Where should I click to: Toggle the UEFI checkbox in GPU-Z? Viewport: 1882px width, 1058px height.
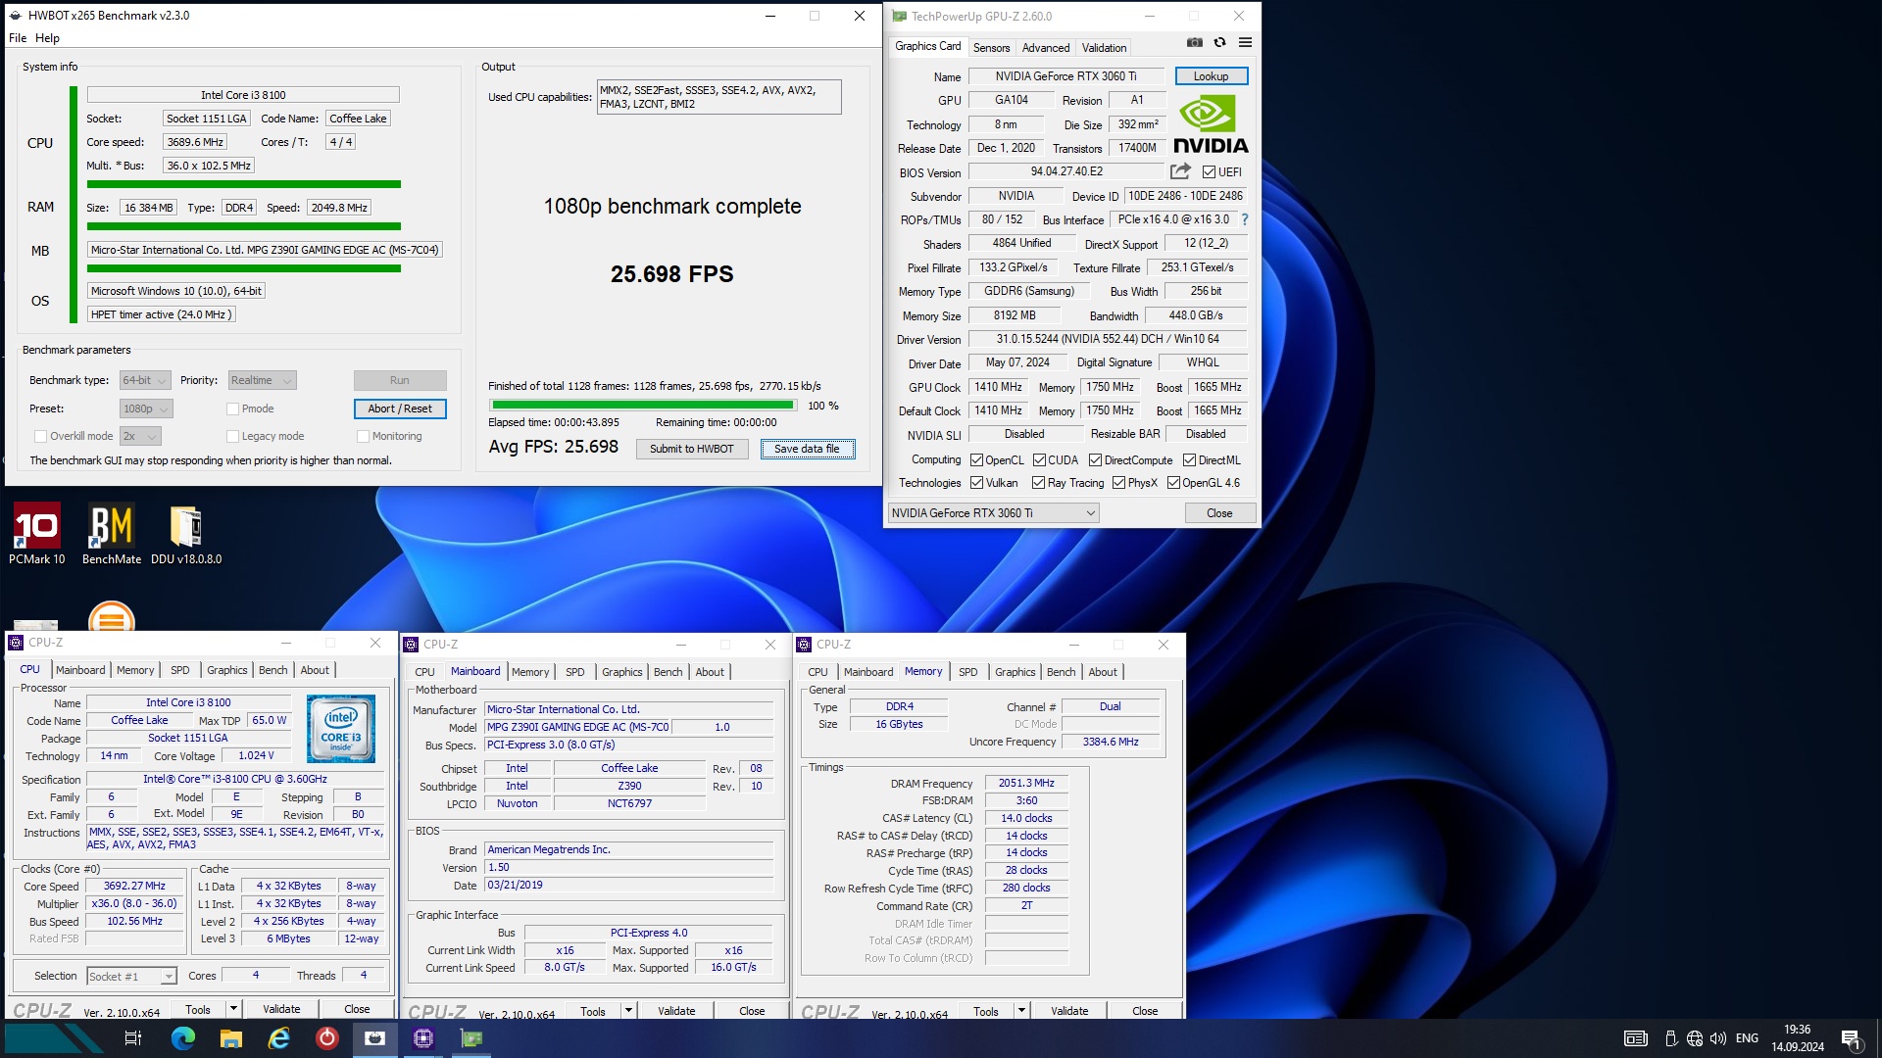[x=1209, y=171]
